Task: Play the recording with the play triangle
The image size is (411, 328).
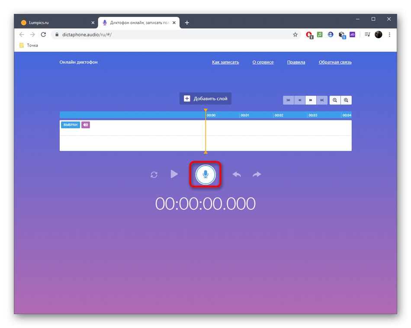Action: 174,174
